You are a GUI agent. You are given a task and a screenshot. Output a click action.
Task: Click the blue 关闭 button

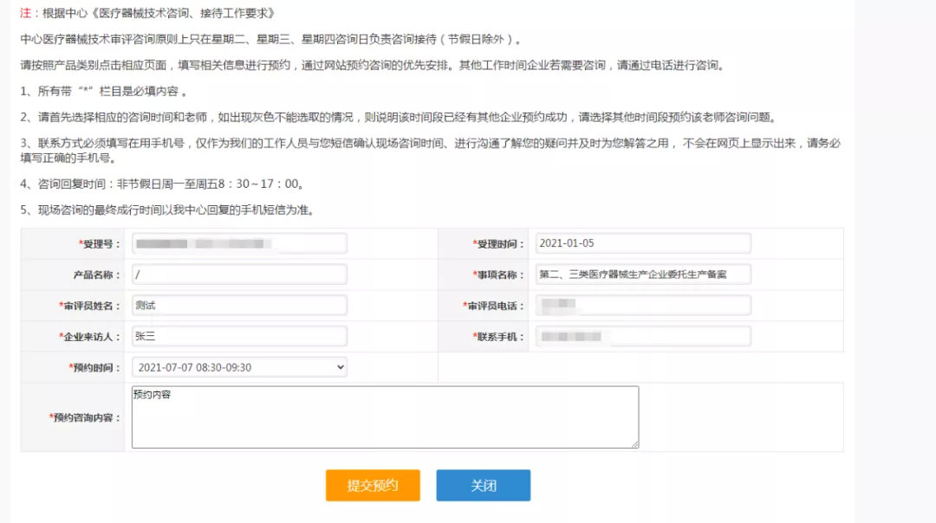[483, 486]
